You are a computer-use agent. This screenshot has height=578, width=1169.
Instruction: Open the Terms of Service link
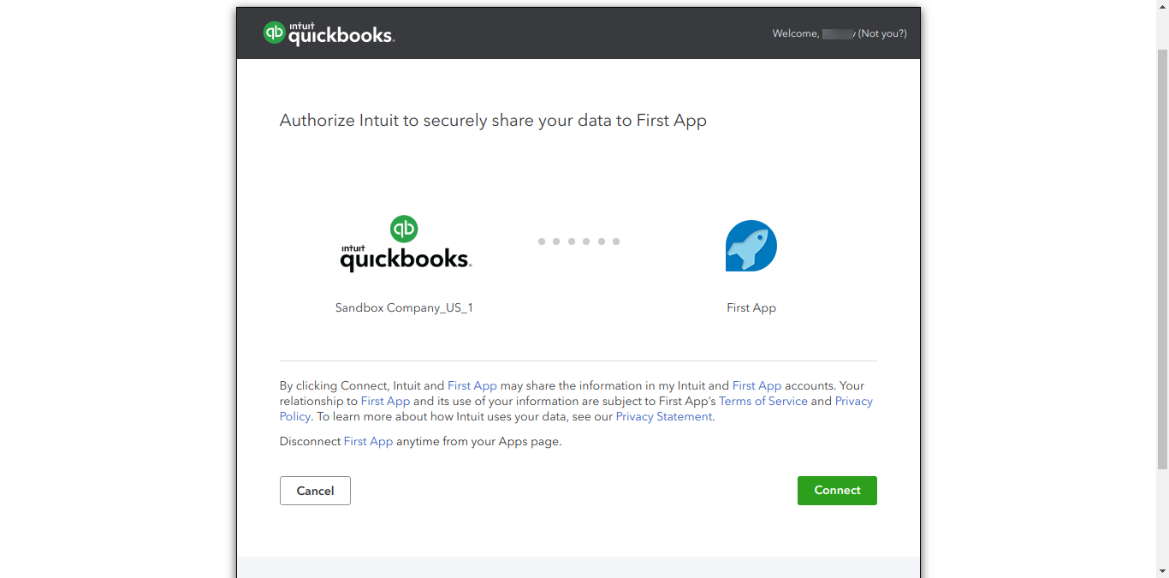tap(763, 401)
